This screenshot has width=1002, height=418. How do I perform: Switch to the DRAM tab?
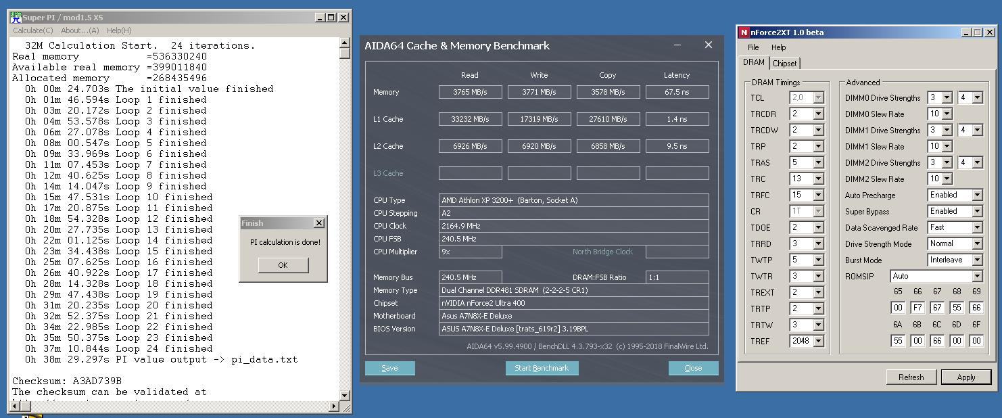pyautogui.click(x=754, y=62)
